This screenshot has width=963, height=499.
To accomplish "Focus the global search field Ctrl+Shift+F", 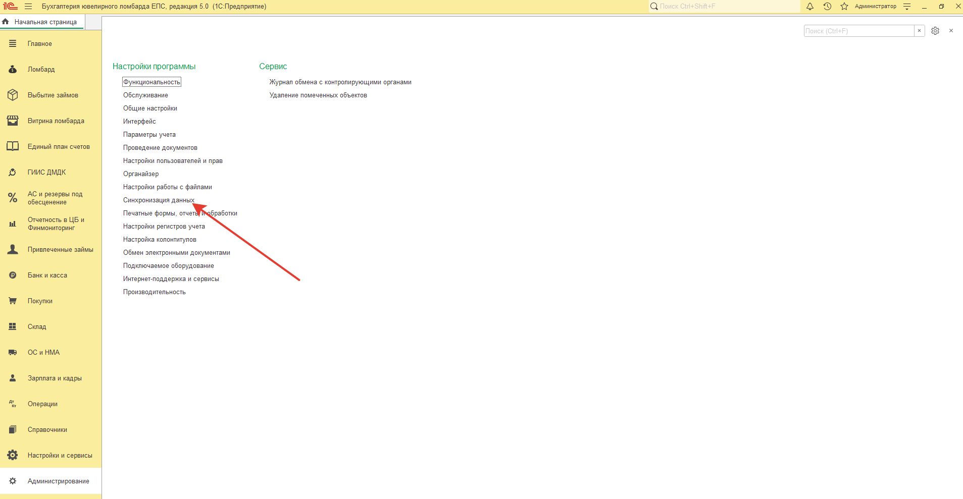I will click(x=724, y=7).
